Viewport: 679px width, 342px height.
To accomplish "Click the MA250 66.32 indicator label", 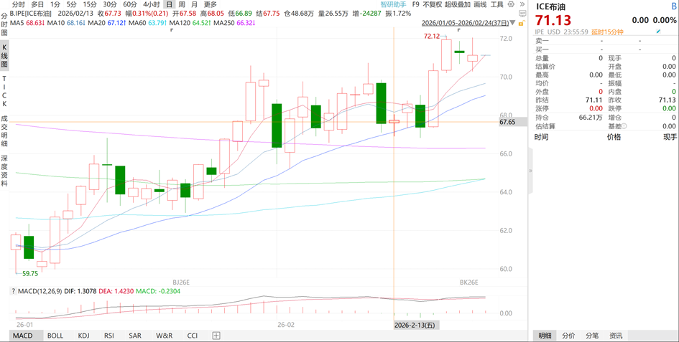I will [x=234, y=22].
